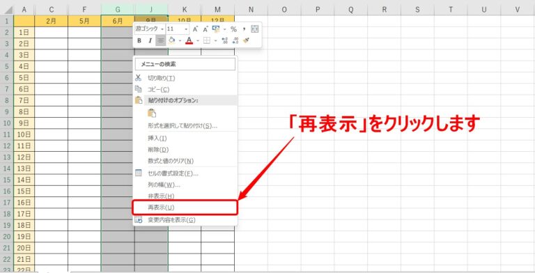Screen dimensions: 535x273
Task: Click the 7日 cell
Action: pyautogui.click(x=24, y=100)
